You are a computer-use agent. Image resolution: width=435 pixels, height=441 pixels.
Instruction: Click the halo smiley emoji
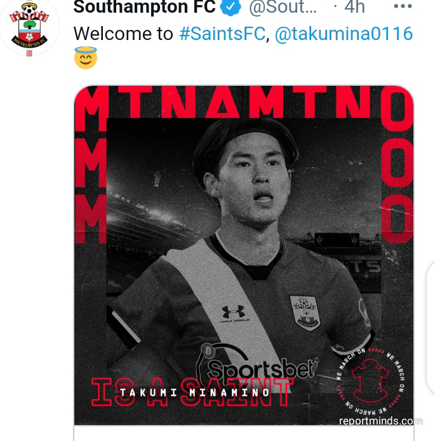click(86, 58)
